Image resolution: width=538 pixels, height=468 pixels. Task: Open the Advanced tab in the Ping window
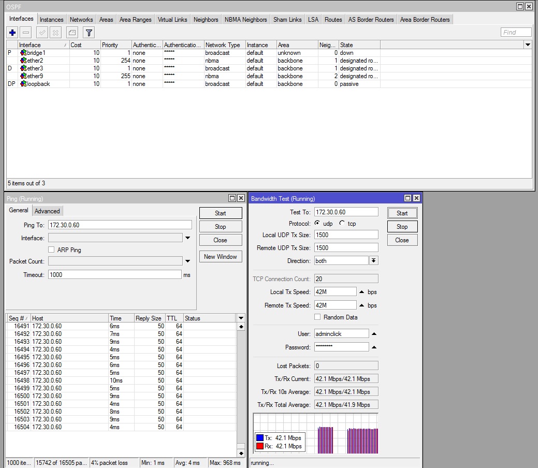47,211
